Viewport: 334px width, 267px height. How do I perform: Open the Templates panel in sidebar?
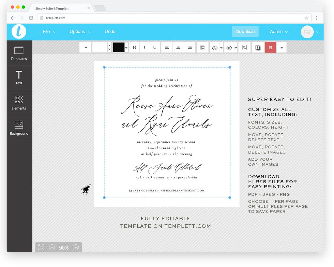tap(19, 53)
